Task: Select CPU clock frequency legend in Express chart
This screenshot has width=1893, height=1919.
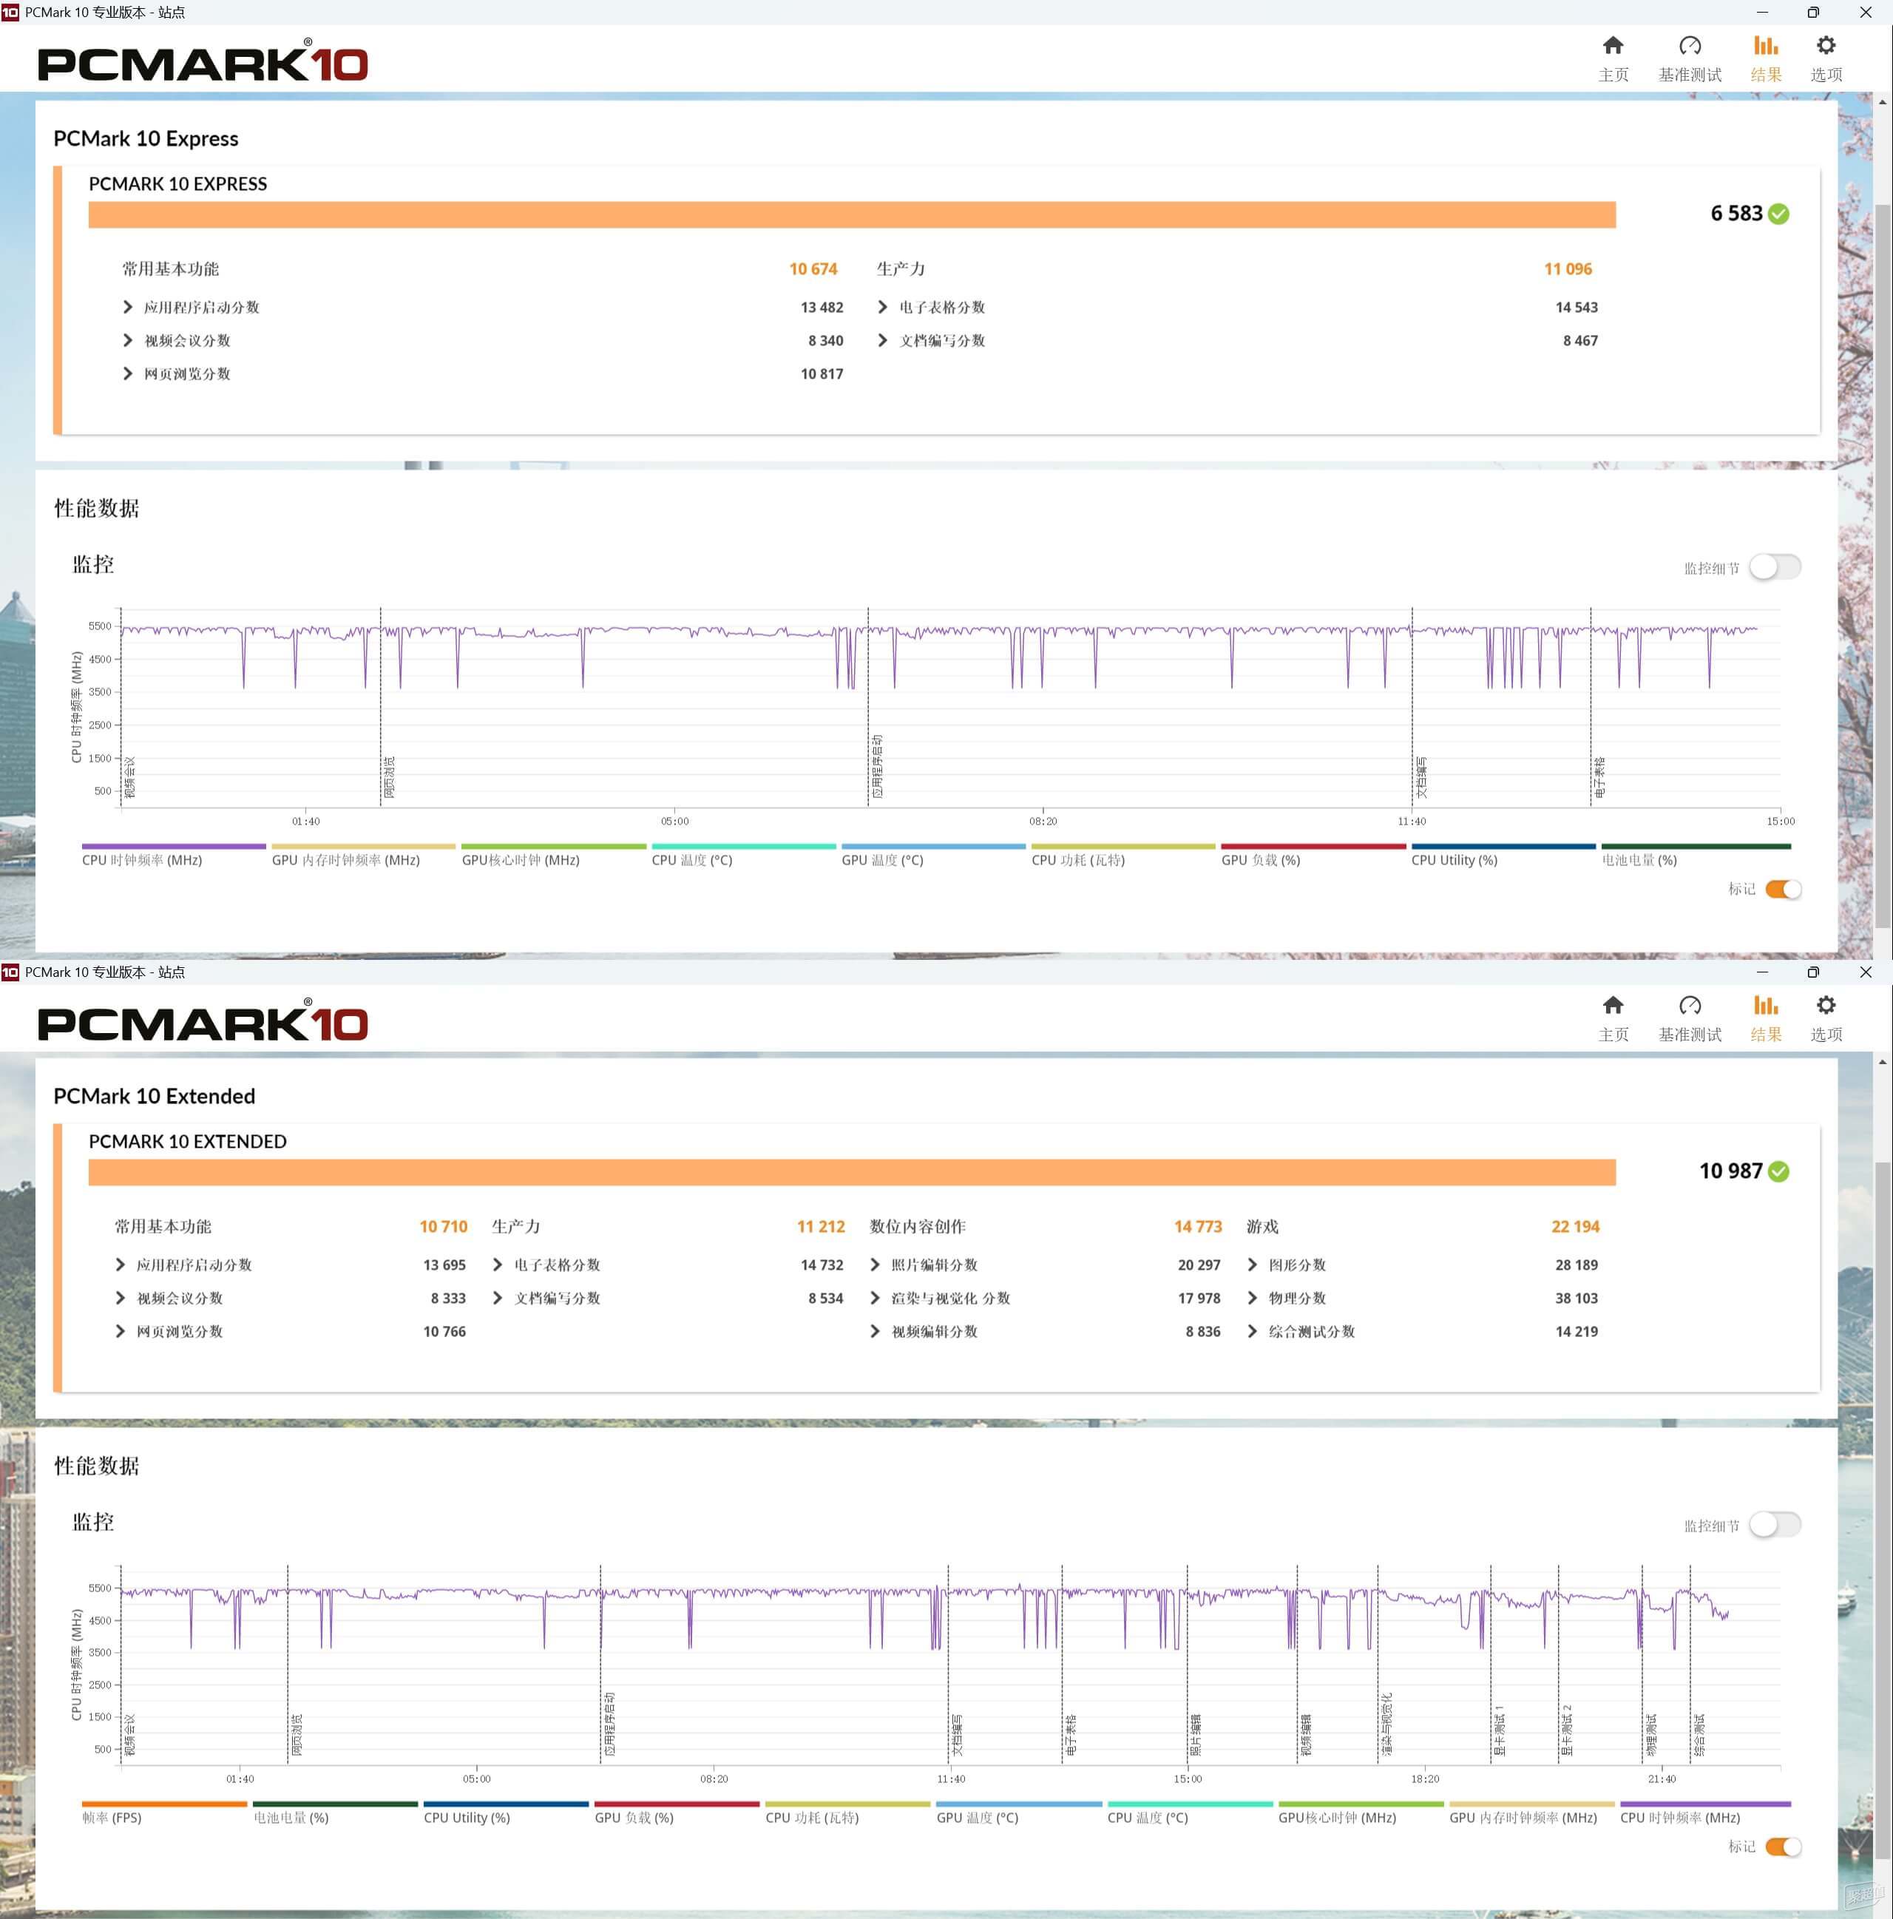Action: pyautogui.click(x=174, y=855)
